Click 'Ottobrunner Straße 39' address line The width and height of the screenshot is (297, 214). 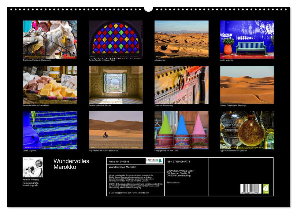click(178, 173)
